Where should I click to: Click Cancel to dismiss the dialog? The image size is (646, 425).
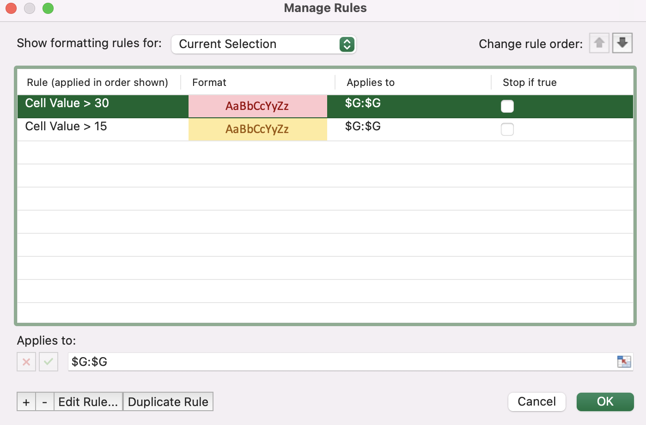coord(536,402)
